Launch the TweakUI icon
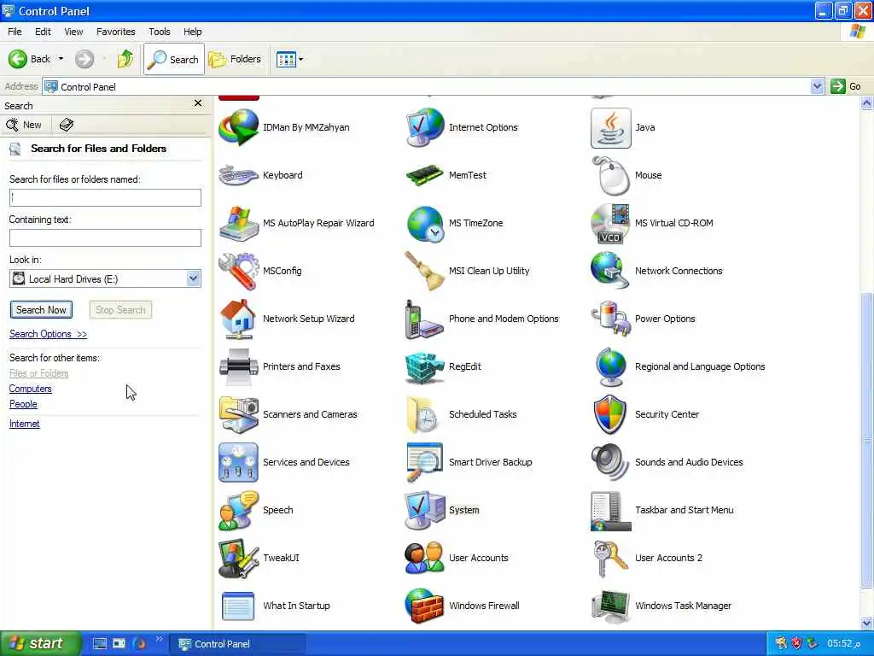Image resolution: width=874 pixels, height=656 pixels. click(239, 558)
